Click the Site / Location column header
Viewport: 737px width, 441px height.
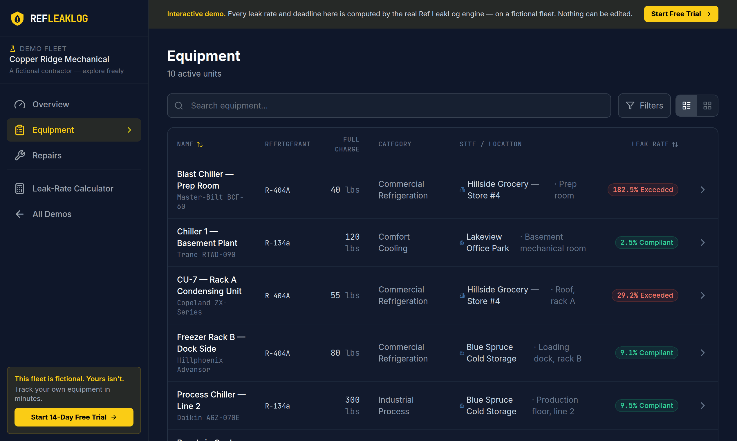click(x=491, y=144)
